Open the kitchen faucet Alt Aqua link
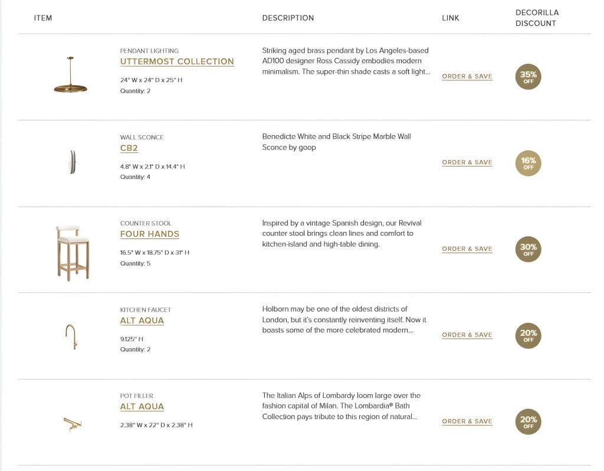 [142, 320]
